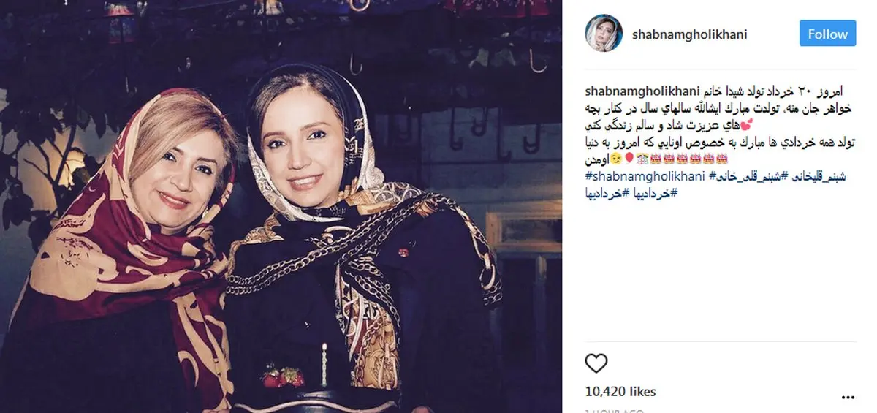This screenshot has width=877, height=413.
Task: Open the bold username starting the caption
Action: click(642, 91)
